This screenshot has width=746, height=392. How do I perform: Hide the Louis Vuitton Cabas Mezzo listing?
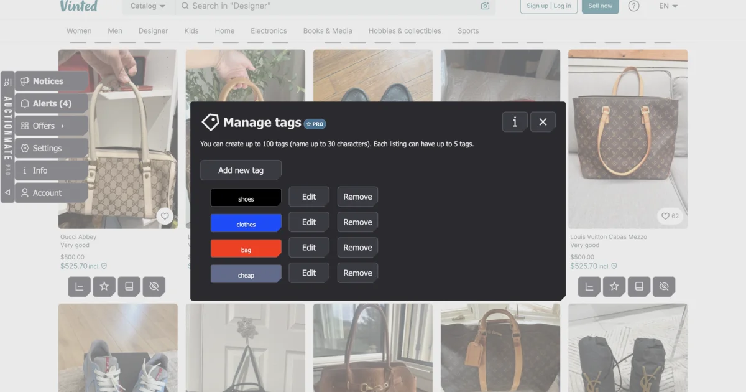(664, 287)
